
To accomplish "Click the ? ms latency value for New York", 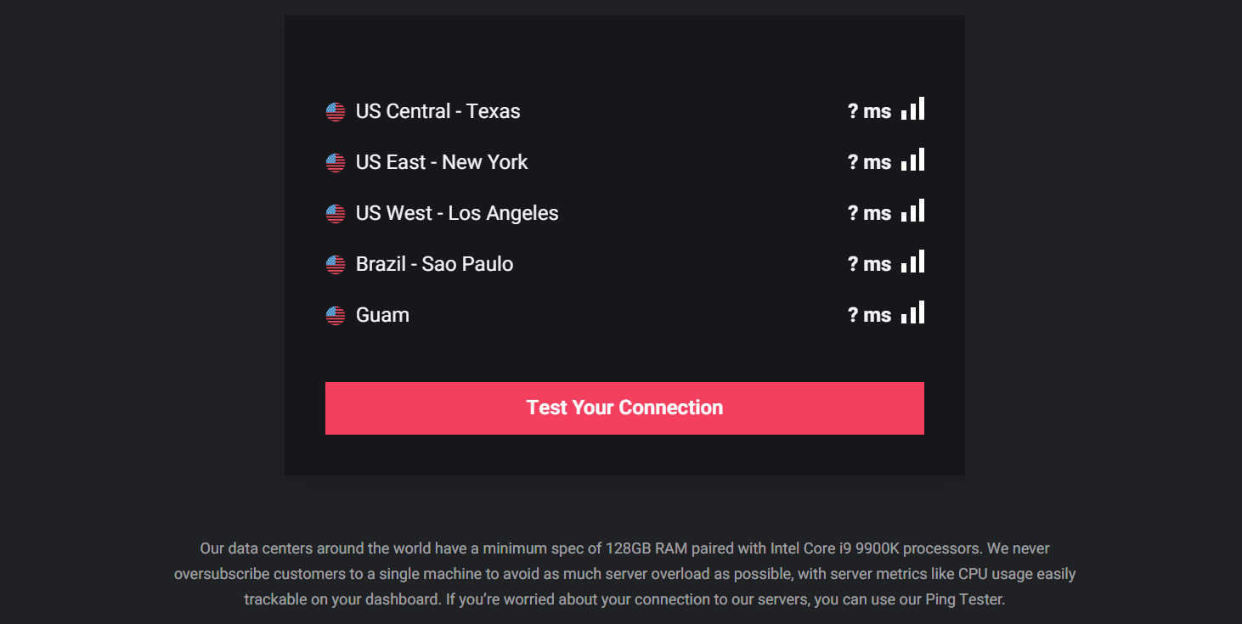I will click(869, 161).
